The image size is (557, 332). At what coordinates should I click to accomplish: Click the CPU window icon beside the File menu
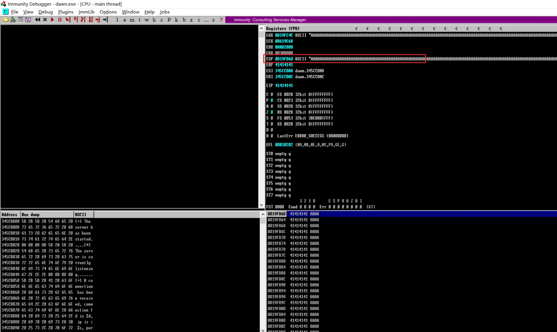click(5, 12)
